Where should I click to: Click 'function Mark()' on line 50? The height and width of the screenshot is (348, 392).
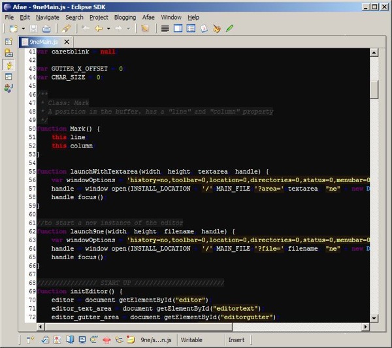pos(65,129)
